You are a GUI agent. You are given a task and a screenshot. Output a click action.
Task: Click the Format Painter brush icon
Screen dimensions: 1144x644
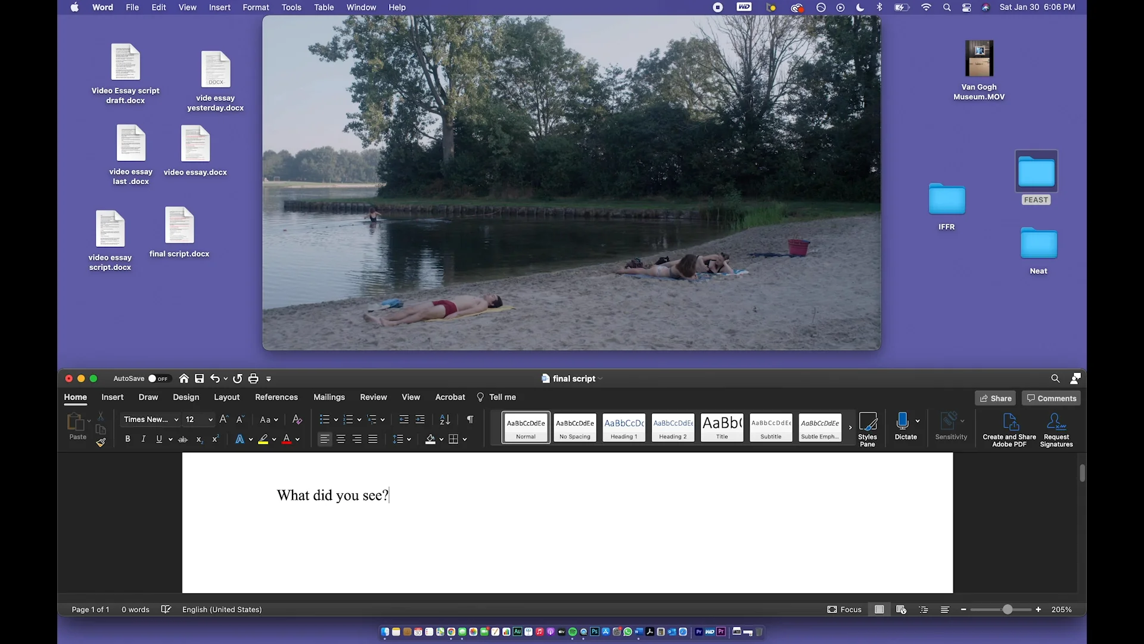(x=101, y=442)
